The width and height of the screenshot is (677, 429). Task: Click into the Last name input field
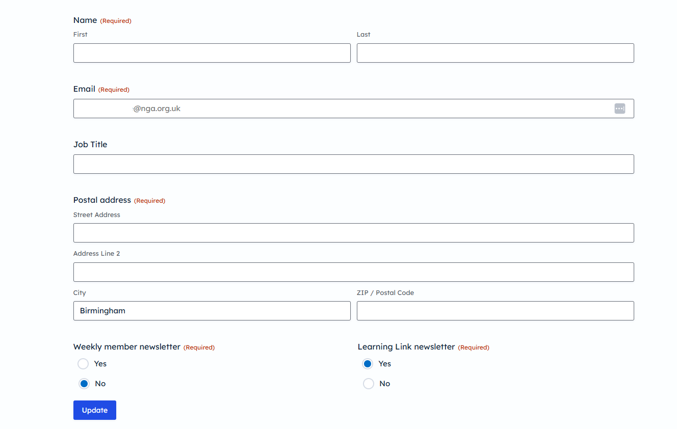tap(495, 53)
